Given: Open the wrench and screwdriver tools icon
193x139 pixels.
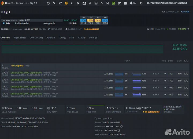Looking at the screenshot, I should [x=119, y=3].
